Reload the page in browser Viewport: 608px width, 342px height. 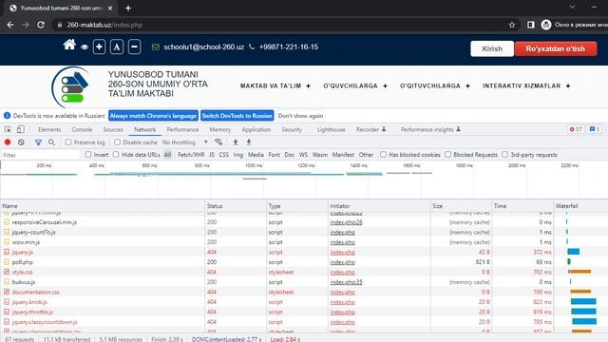click(x=41, y=25)
